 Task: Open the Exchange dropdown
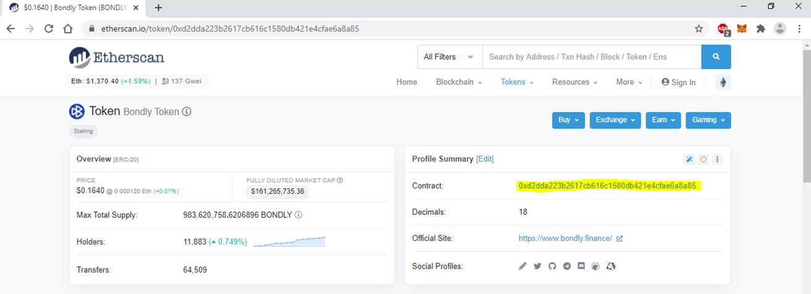[615, 120]
